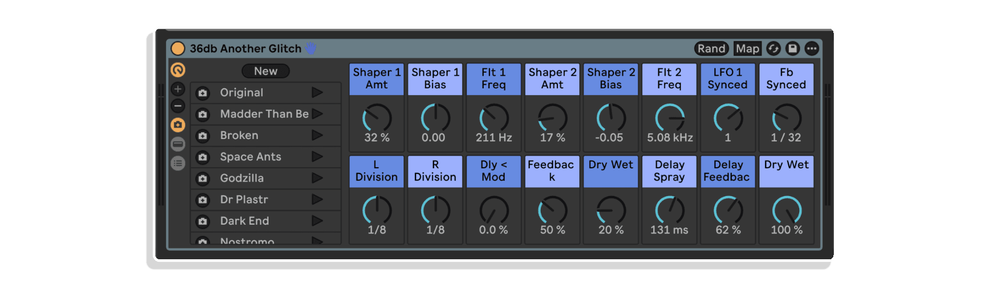Click the Feedback knob showing 50 %
This screenshot has width=1005, height=288.
coord(553,210)
